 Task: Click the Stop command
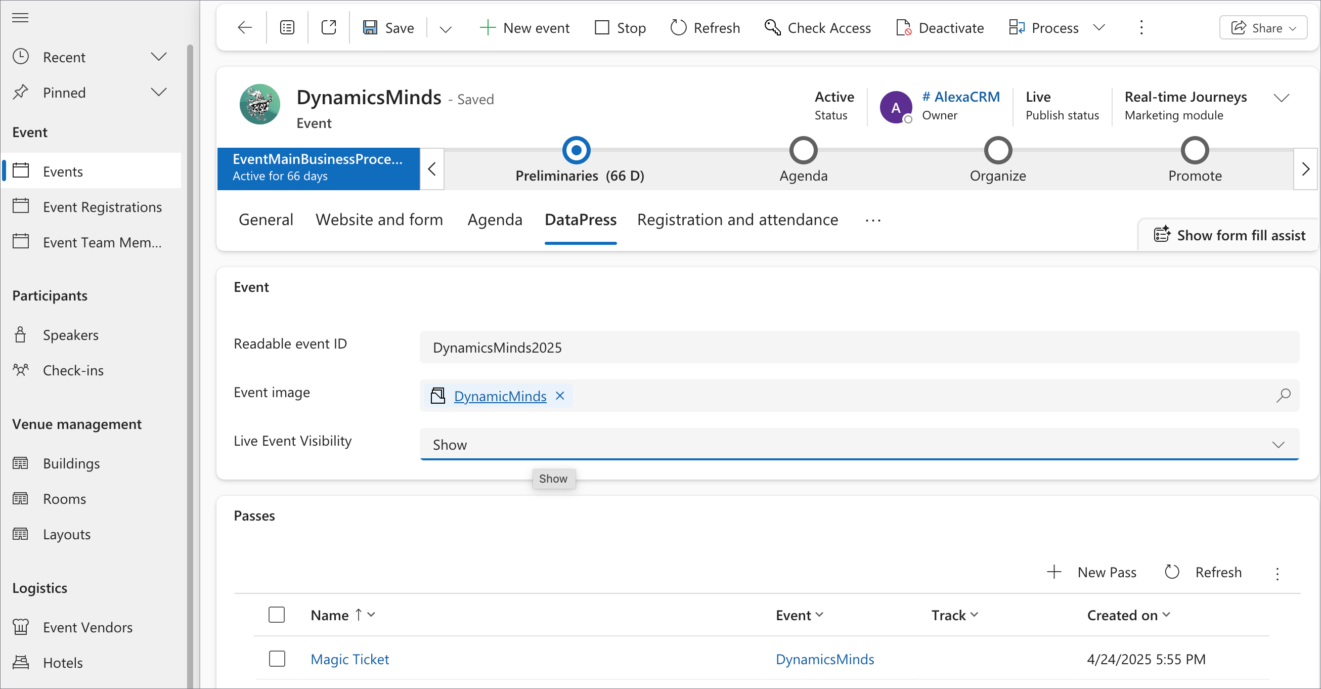(620, 28)
